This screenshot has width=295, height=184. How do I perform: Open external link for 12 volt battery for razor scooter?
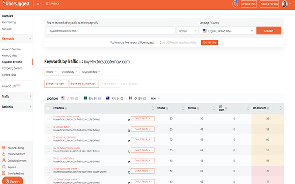(129, 120)
